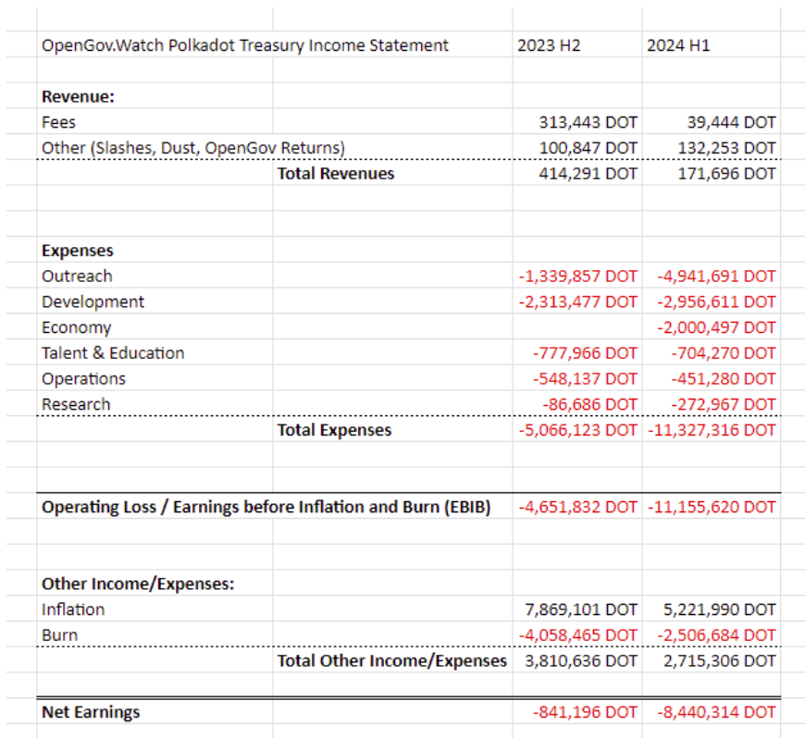
Task: Click Total Revenues value '171,696 DOT'
Action: pos(727,174)
